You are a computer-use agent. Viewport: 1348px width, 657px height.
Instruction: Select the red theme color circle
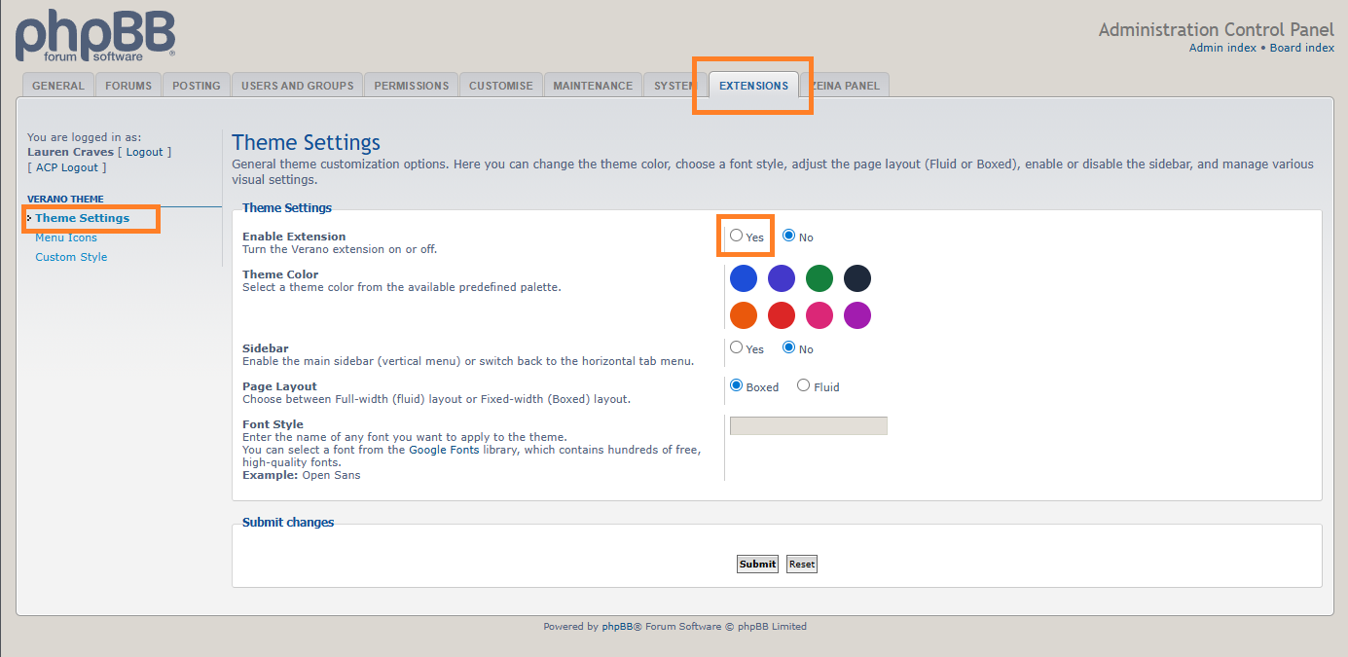(x=782, y=315)
